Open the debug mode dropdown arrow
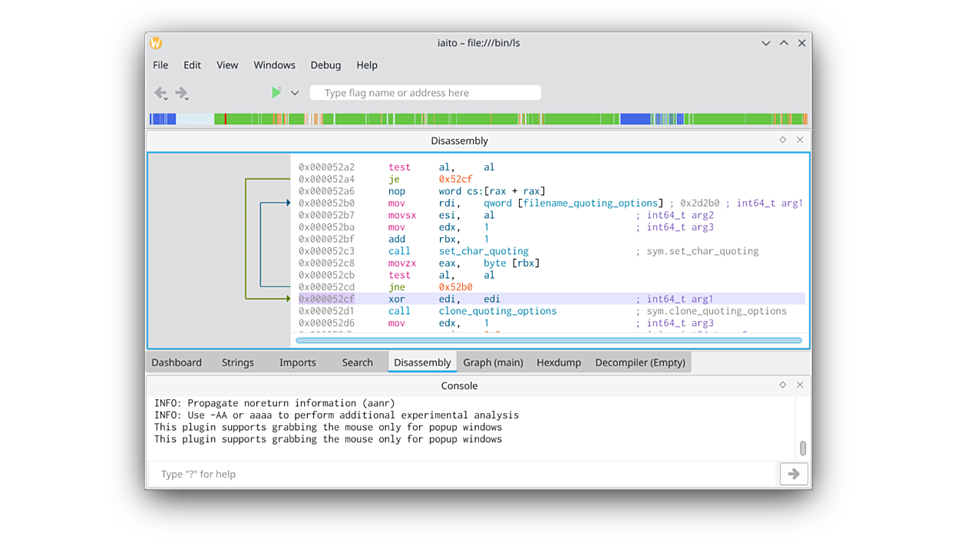 point(295,93)
